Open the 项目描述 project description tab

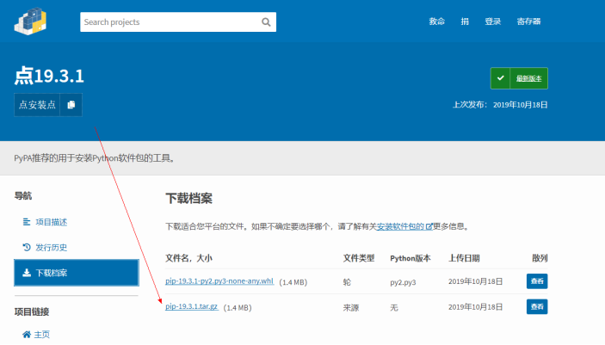pyautogui.click(x=52, y=222)
